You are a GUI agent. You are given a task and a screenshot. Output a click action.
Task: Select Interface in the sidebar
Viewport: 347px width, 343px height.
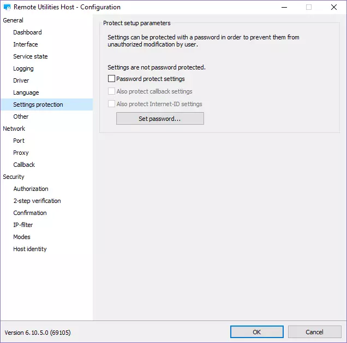(26, 44)
